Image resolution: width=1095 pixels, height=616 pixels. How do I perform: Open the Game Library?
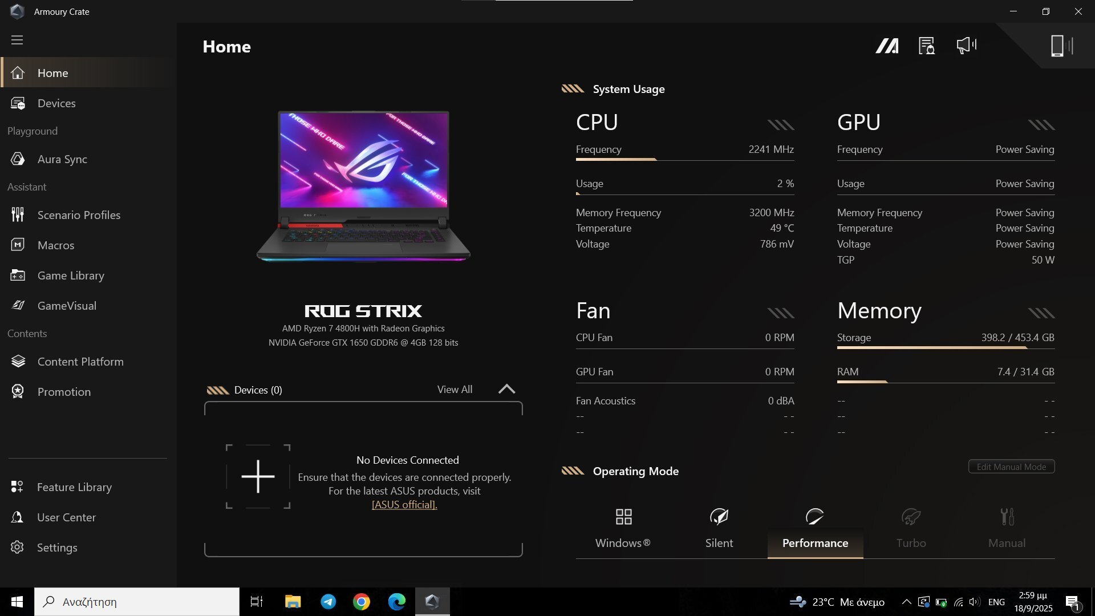coord(88,275)
